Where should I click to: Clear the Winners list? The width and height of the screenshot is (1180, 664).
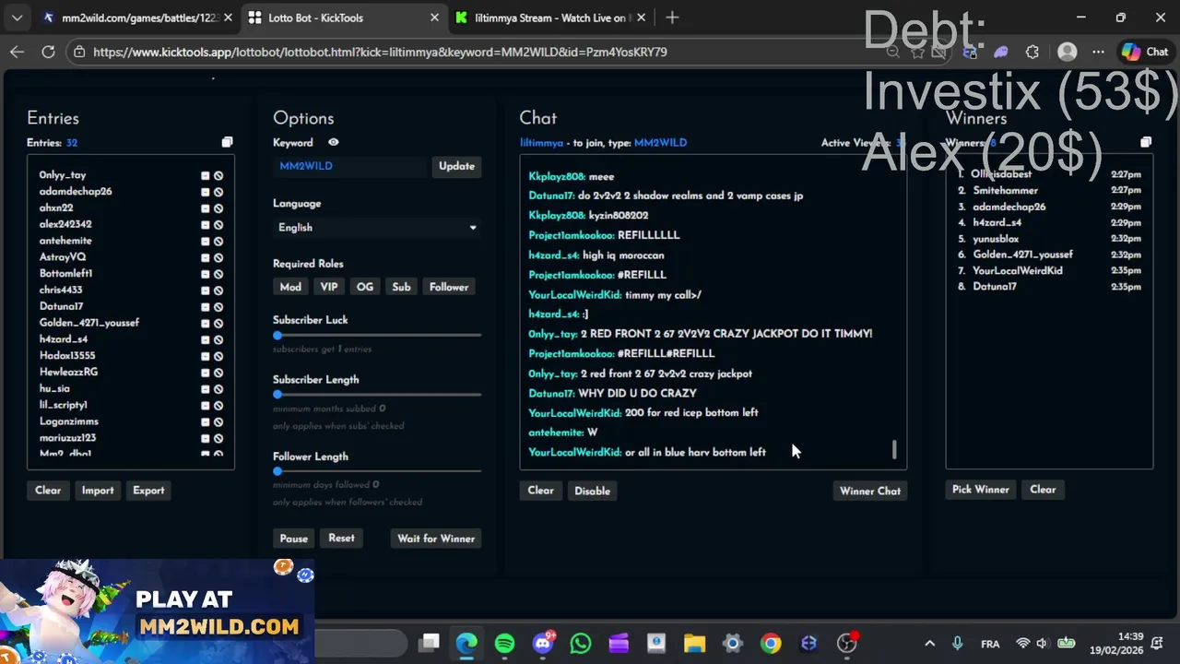[x=1043, y=490]
